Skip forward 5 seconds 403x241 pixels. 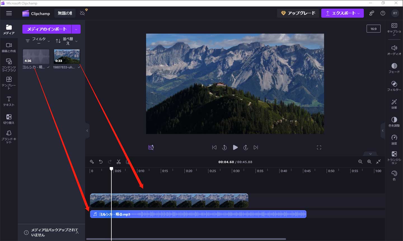pyautogui.click(x=245, y=147)
